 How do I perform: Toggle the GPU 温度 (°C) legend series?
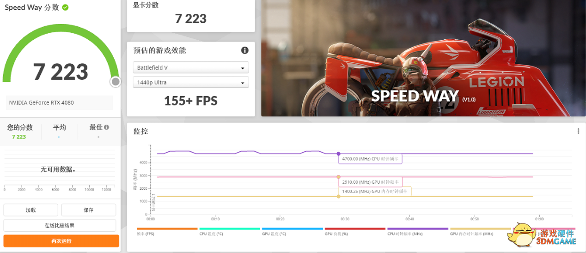292,231
